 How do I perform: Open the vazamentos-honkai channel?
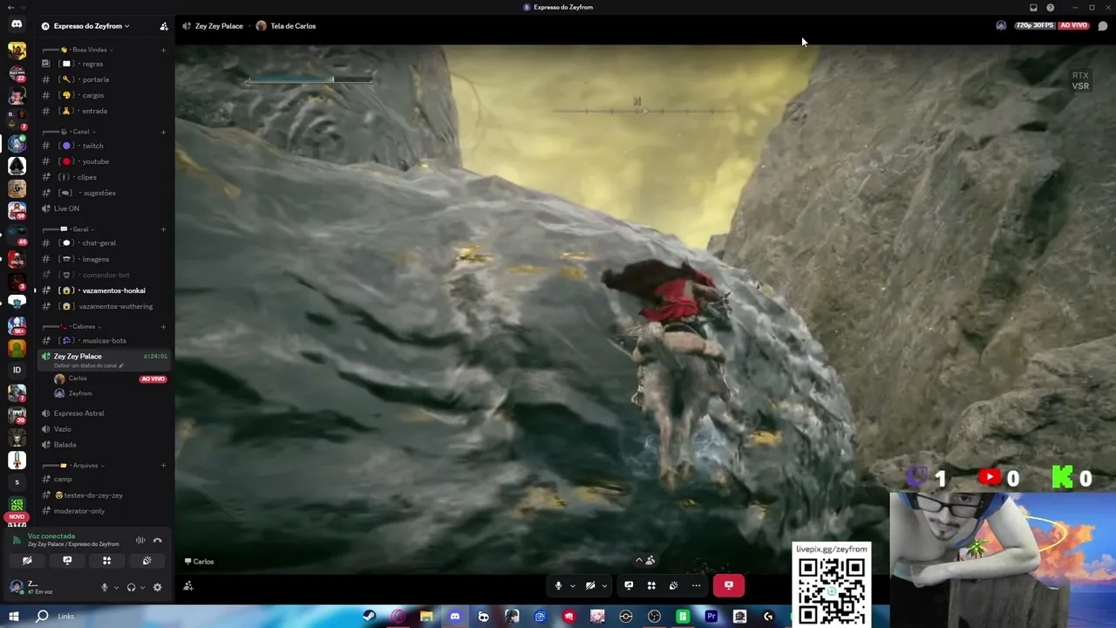point(105,290)
